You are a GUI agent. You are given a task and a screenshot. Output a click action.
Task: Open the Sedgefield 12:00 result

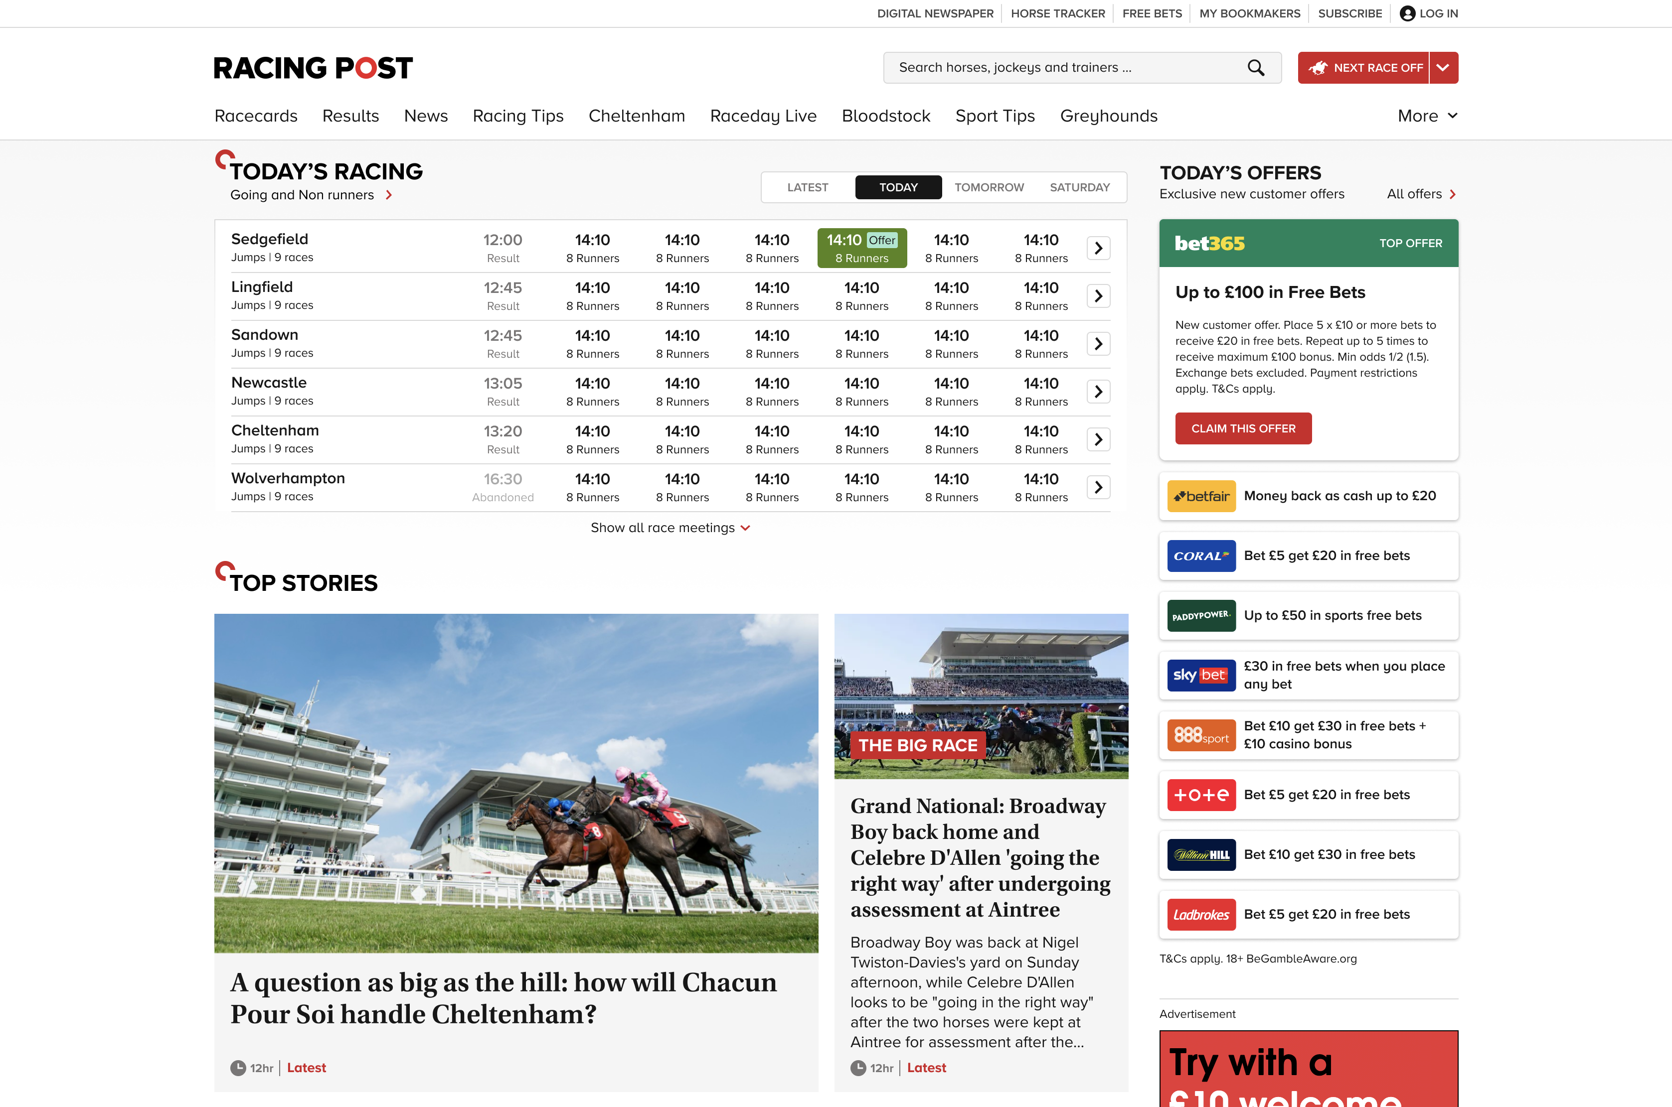(x=503, y=248)
